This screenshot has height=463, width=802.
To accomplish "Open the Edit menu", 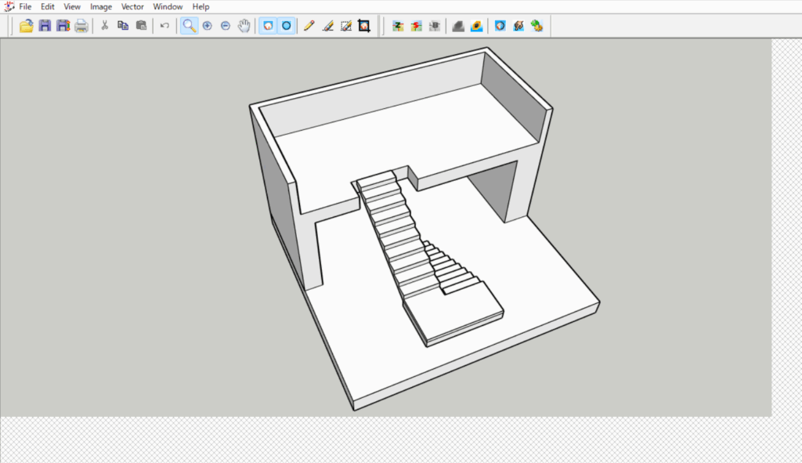I will [x=48, y=6].
